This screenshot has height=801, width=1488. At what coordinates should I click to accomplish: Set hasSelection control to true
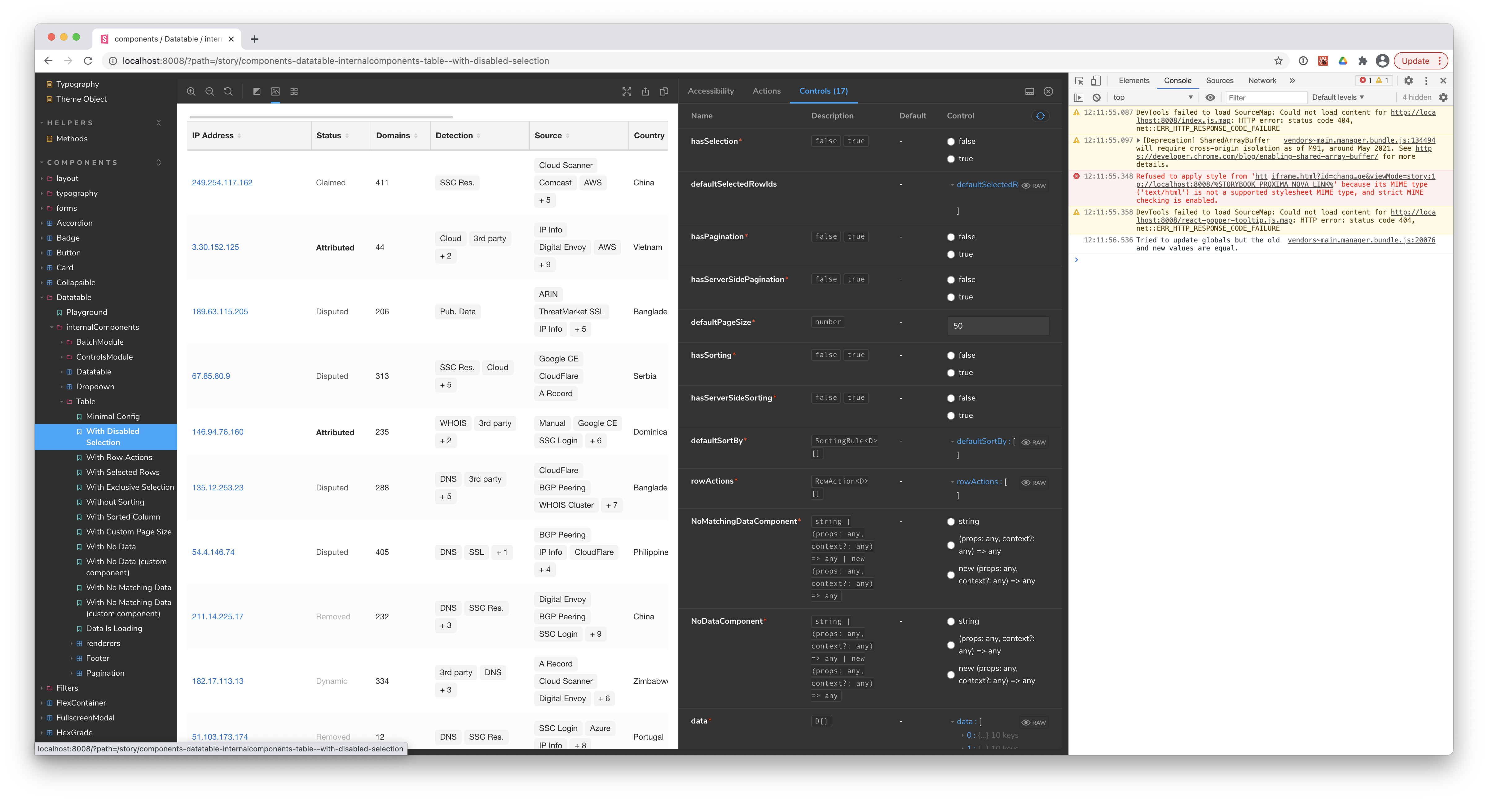coord(951,158)
